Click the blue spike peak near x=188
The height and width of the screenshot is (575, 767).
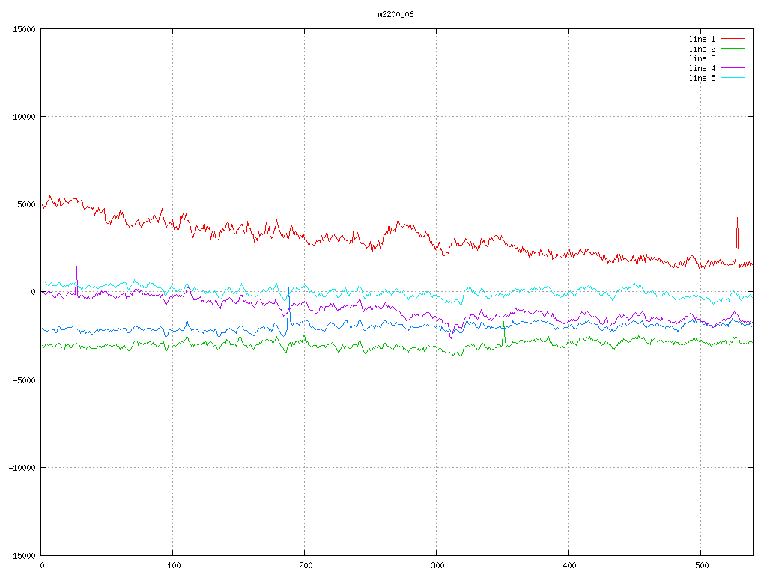288,287
